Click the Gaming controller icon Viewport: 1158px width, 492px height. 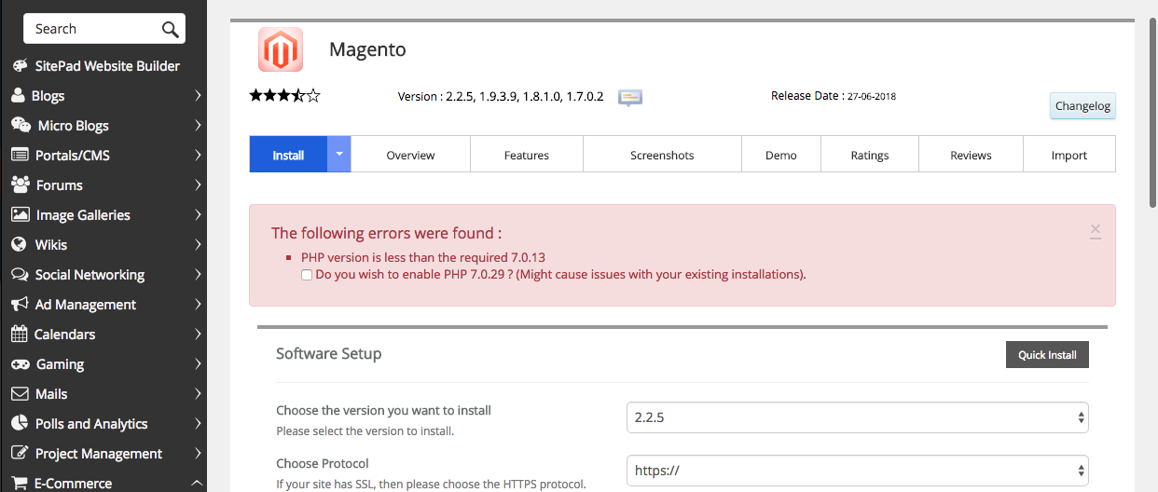[20, 363]
